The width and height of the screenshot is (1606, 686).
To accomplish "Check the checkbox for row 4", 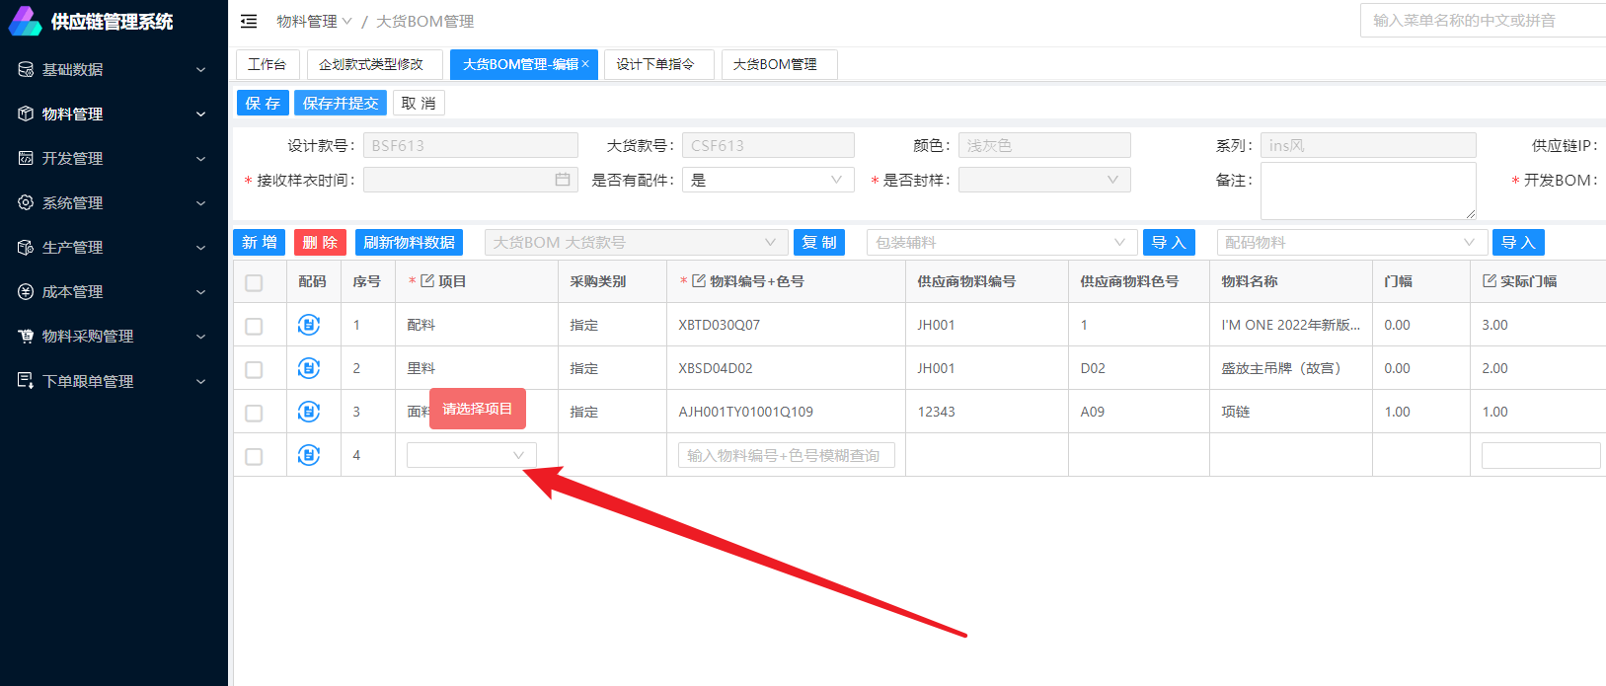I will [x=254, y=457].
